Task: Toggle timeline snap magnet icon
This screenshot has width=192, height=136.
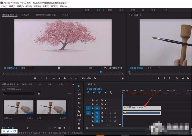Action: (94, 92)
